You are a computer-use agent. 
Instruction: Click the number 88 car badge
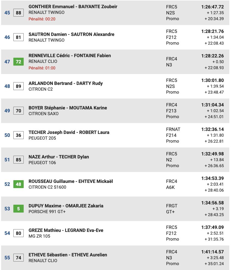point(18,13)
